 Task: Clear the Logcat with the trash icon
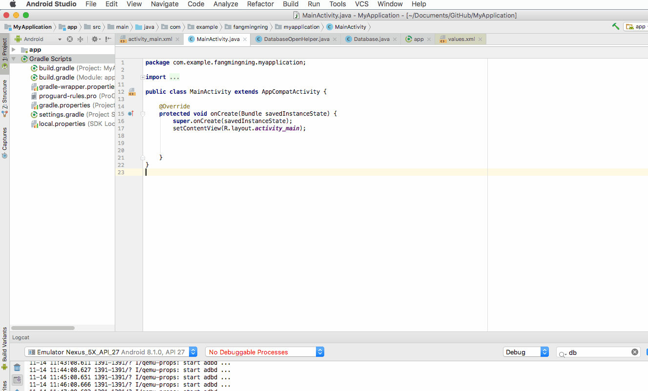coord(17,368)
